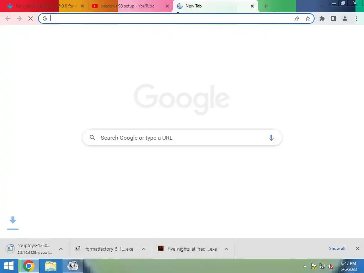Open the Extensions puzzle icon
This screenshot has height=273, width=364.
coord(322,18)
